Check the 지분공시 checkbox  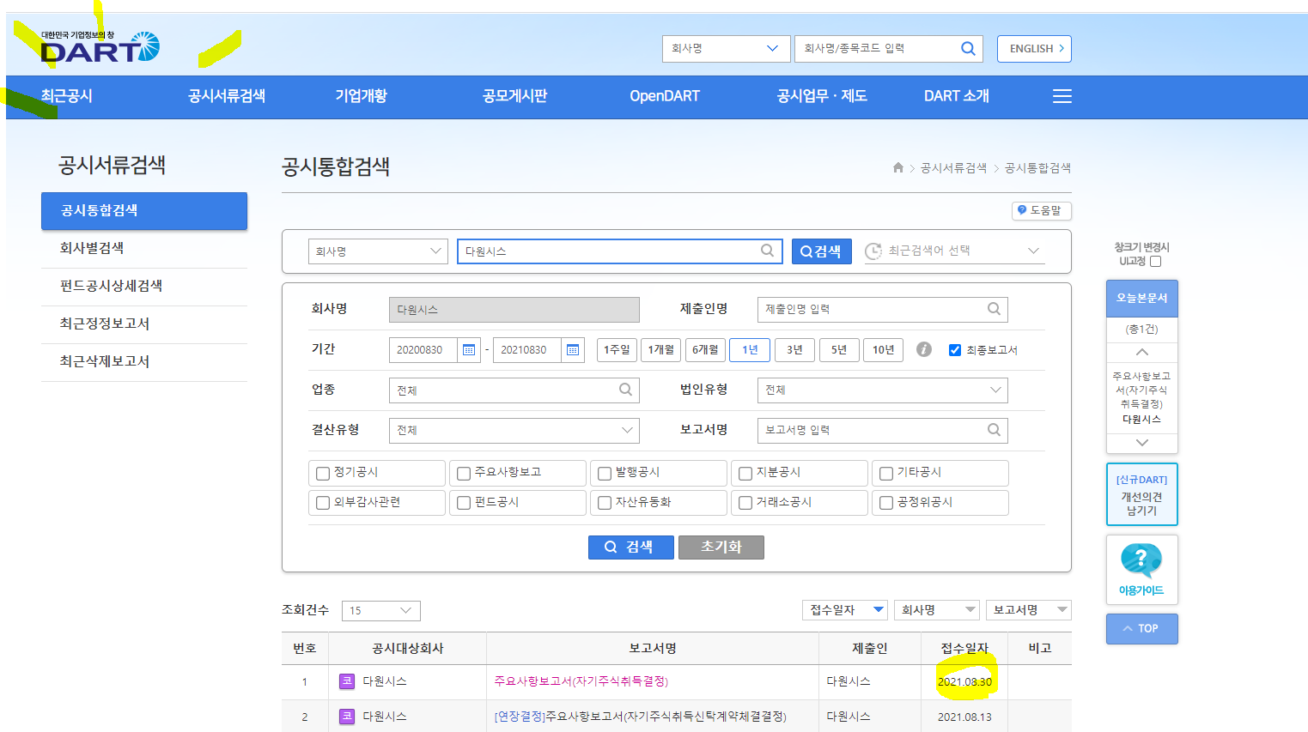(745, 474)
